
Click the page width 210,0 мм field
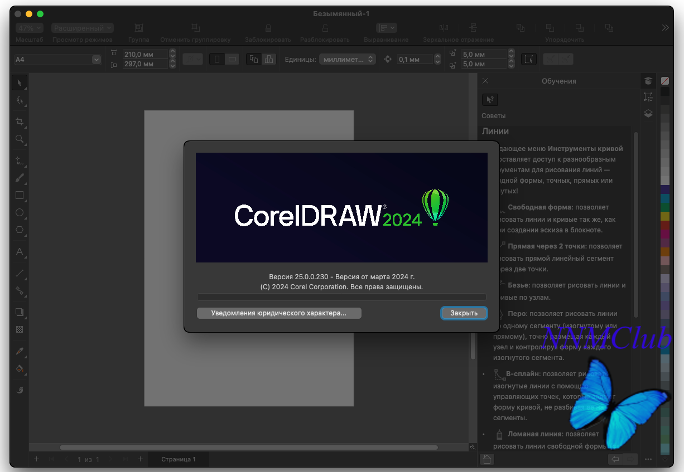coord(145,54)
